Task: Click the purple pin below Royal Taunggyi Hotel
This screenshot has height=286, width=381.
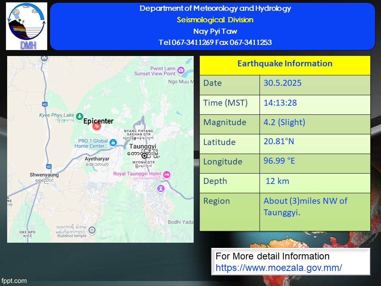Action: coord(160,188)
